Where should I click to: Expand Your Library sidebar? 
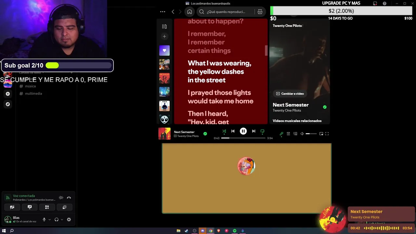[164, 26]
